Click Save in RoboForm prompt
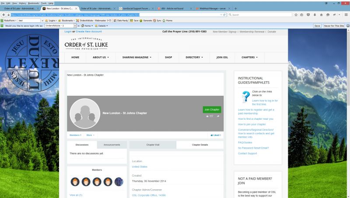 pyautogui.click(x=317, y=26)
